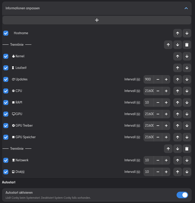
Task: Add new info entry with plus button
Action: click(x=97, y=20)
